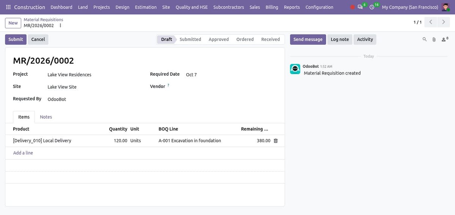The image size is (455, 215).
Task: Open the Reports menu
Action: (x=292, y=7)
